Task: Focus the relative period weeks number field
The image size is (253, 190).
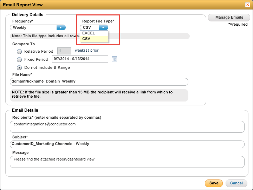Action: 64,51
